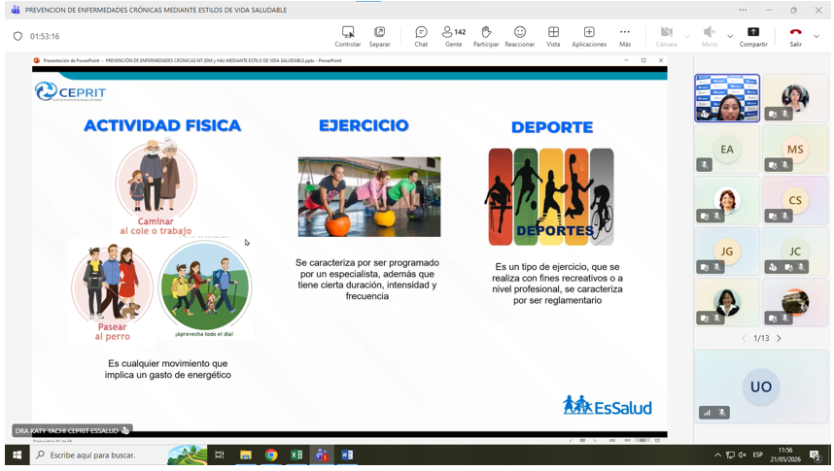Click the meeting timer 01:53:16

(45, 36)
